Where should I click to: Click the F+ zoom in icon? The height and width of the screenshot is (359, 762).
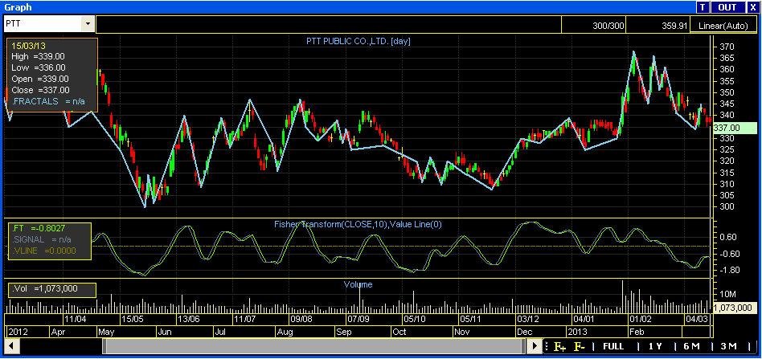[x=559, y=346]
